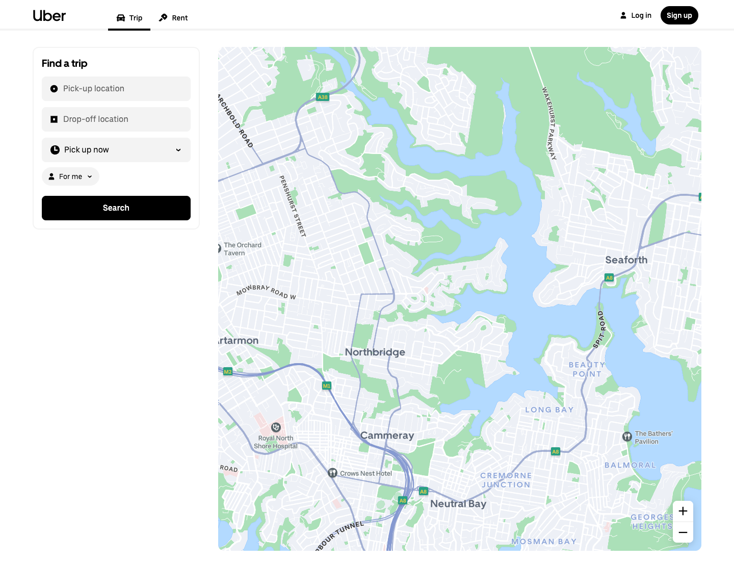Click the key icon on Rent tab

pyautogui.click(x=163, y=18)
